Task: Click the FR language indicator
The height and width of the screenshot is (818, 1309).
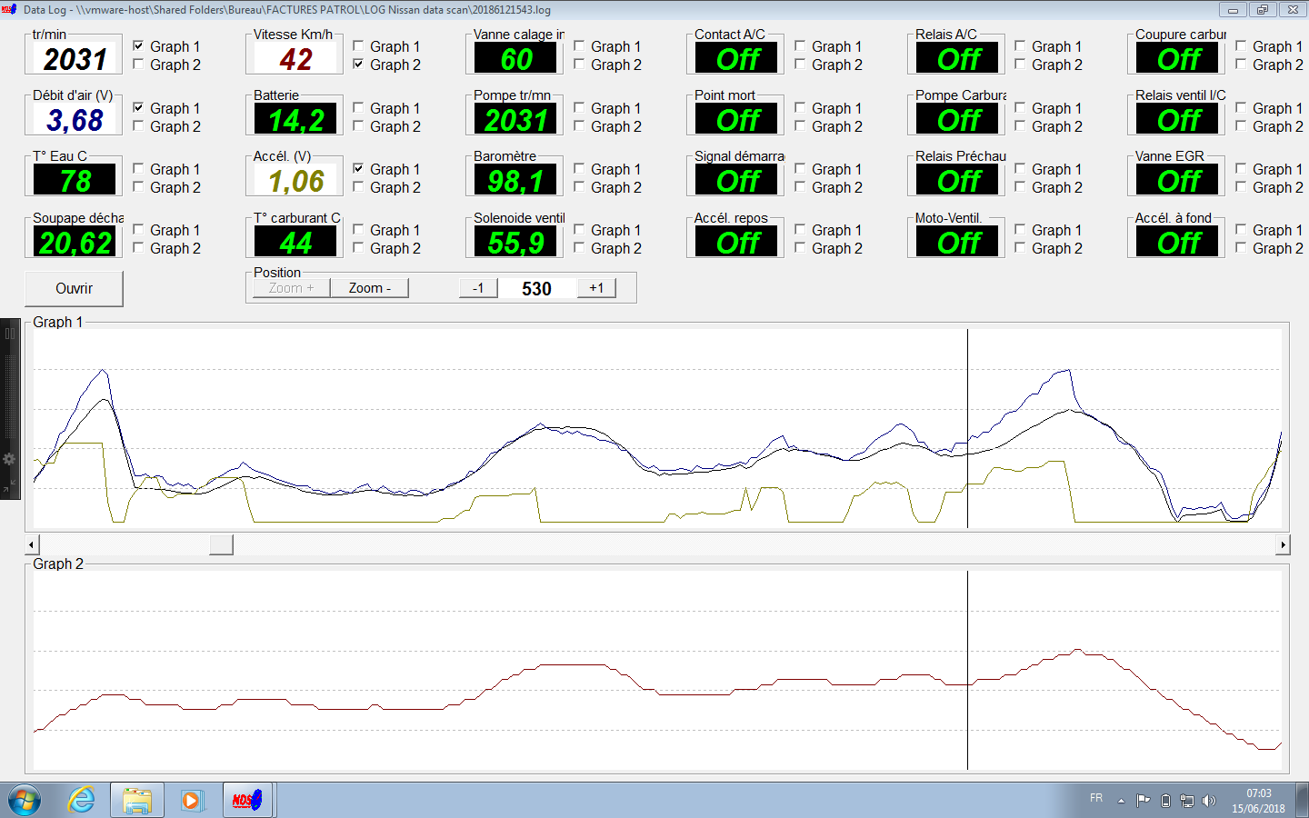Action: tap(1096, 798)
